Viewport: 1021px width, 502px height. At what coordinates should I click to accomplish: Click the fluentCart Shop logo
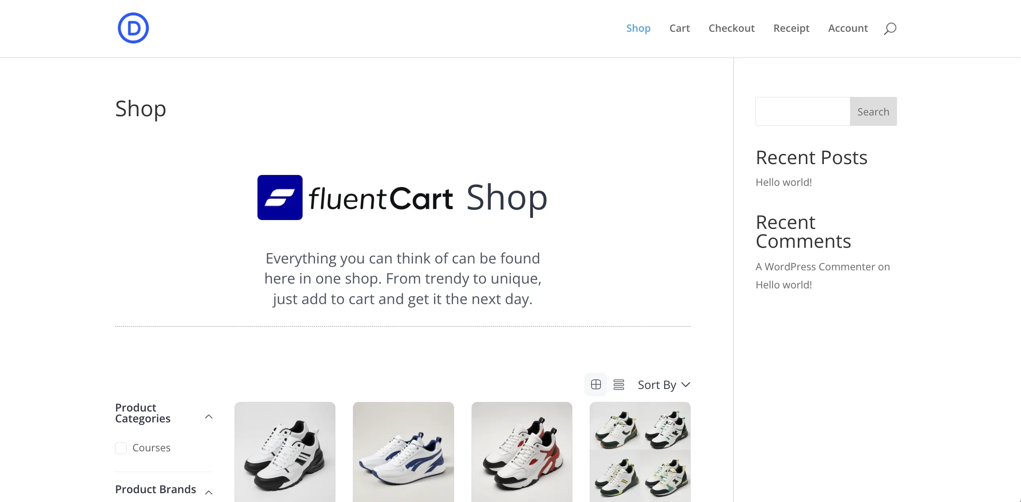click(x=401, y=197)
